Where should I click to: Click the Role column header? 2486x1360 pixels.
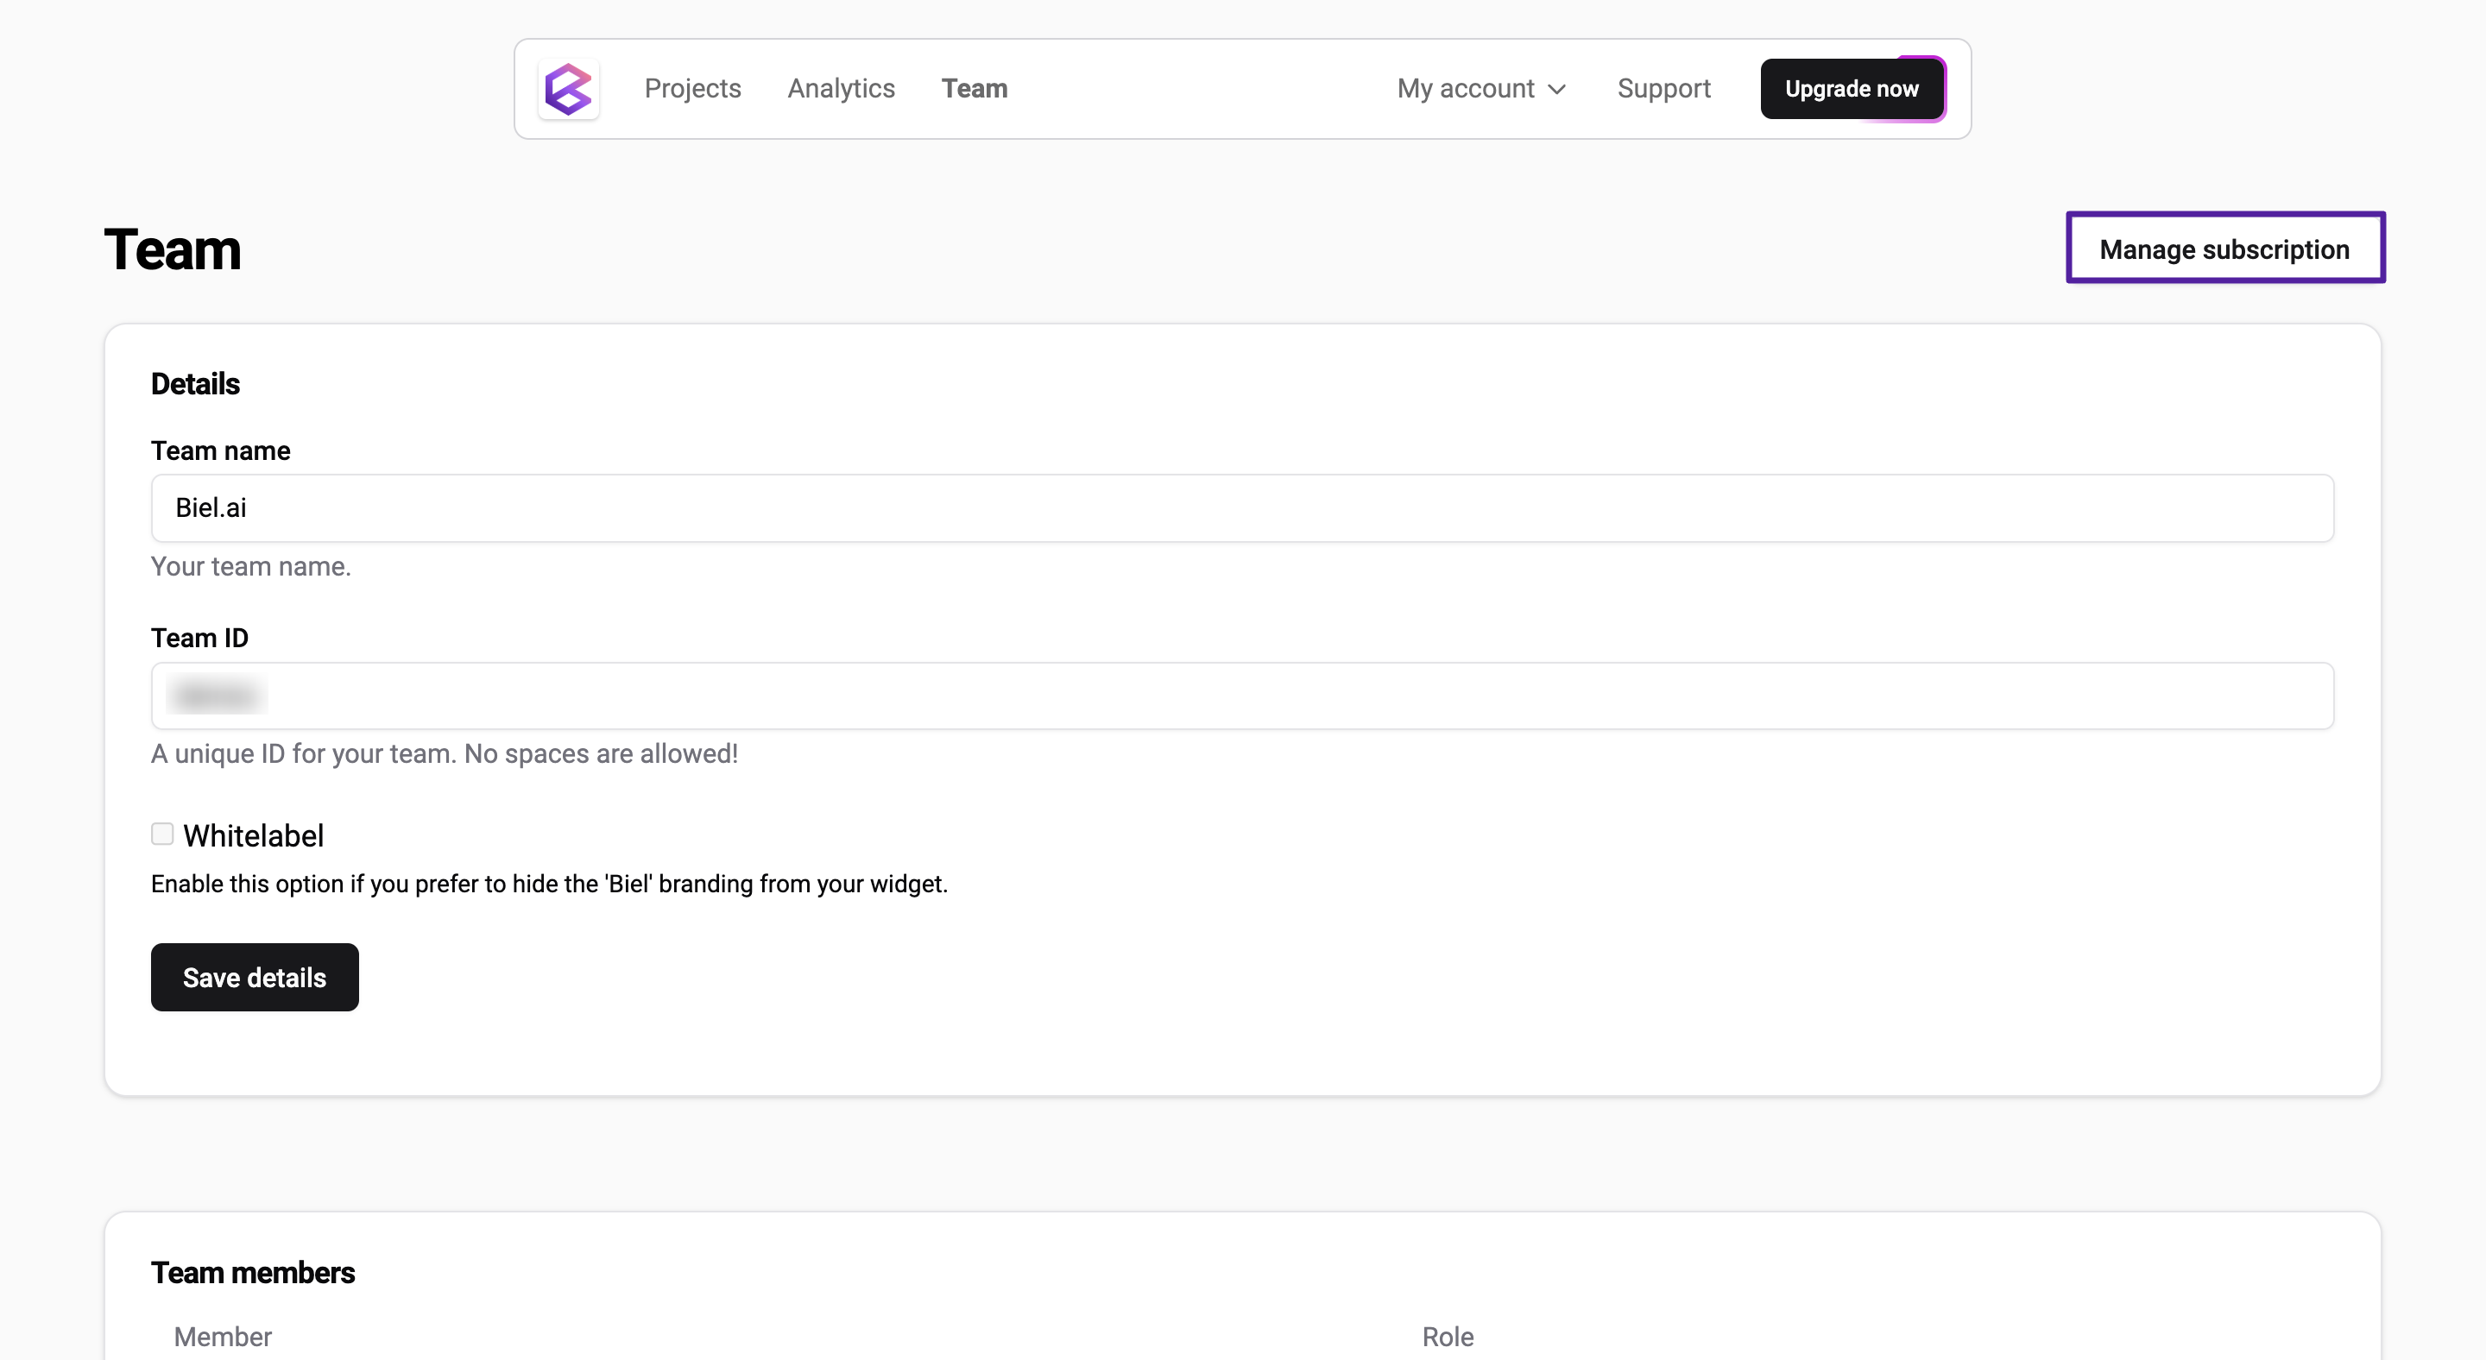click(1447, 1337)
